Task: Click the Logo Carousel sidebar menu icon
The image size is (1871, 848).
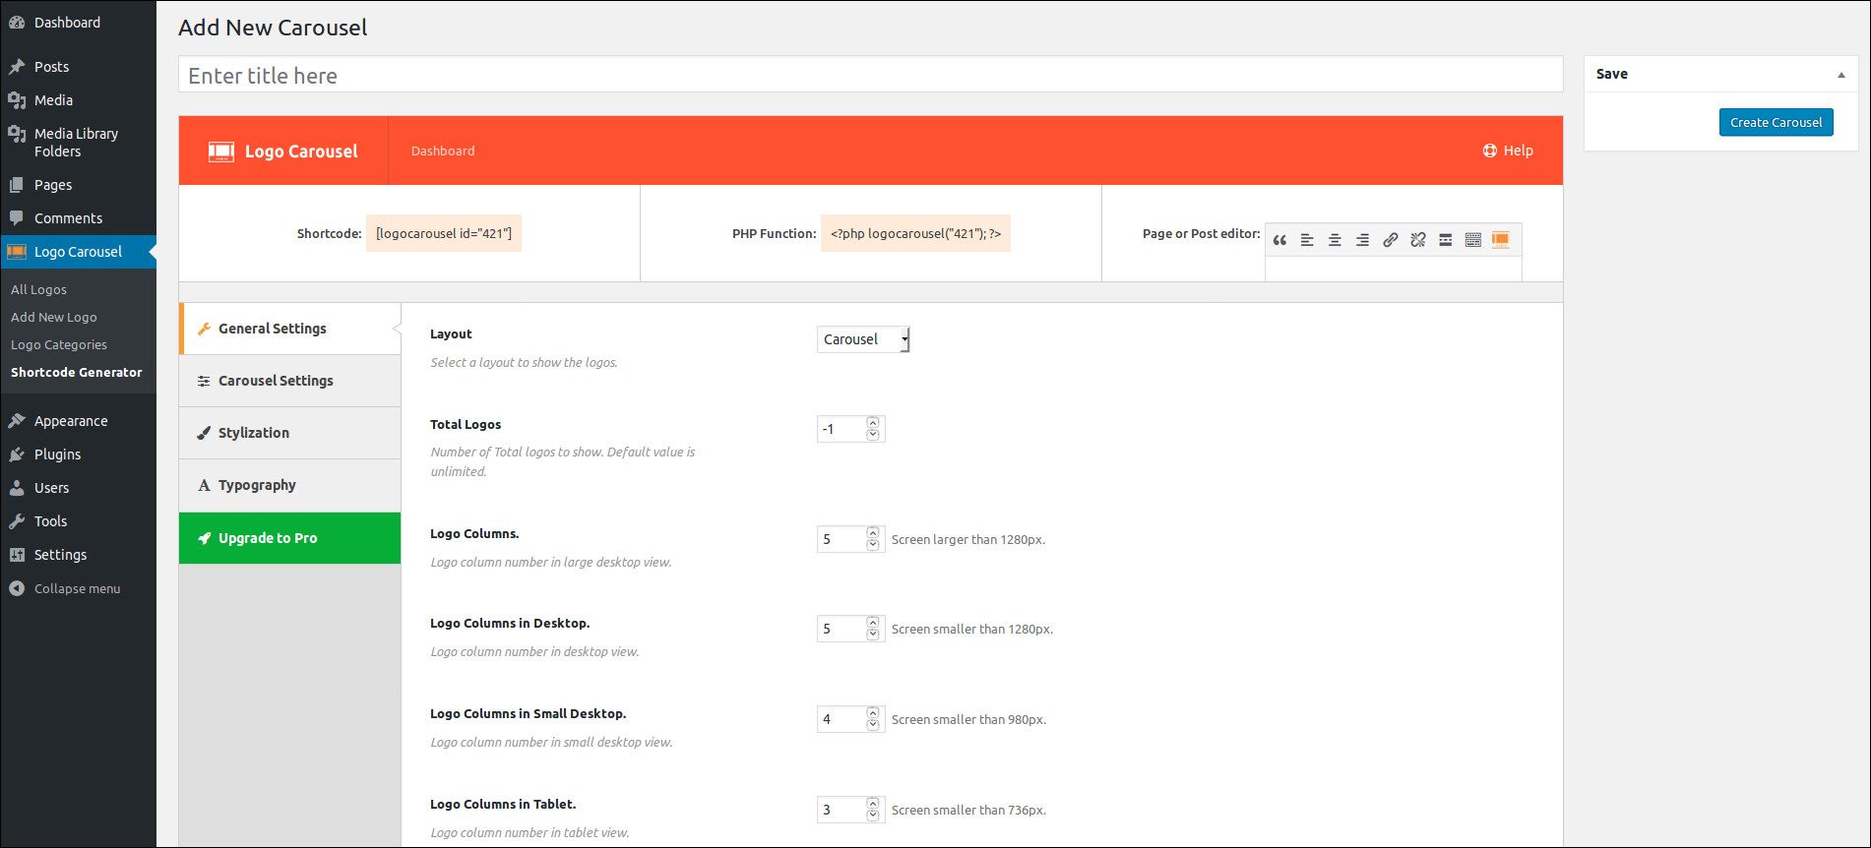Action: click(x=17, y=252)
